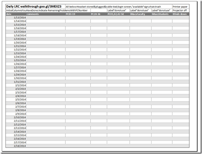Click the 'PC20-36' column header

(98, 14)
